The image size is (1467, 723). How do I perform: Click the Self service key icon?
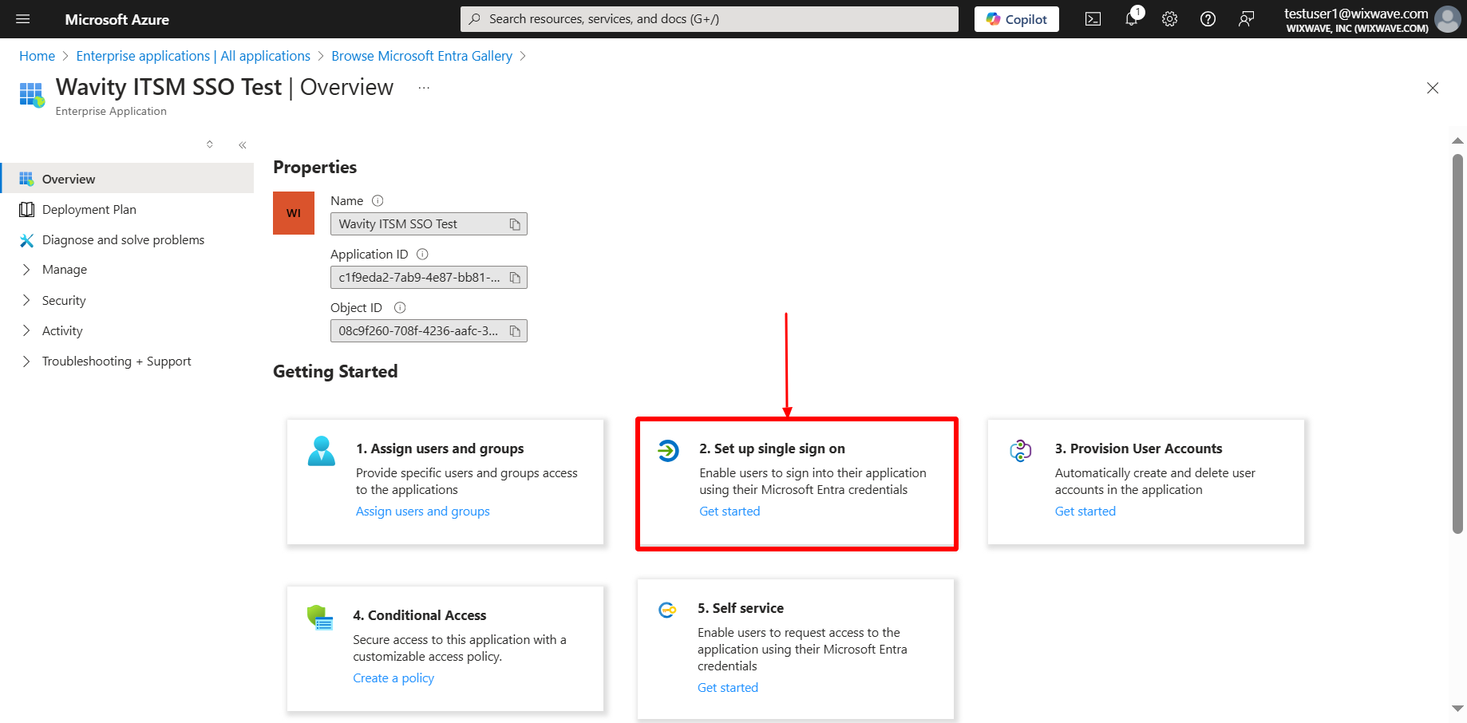(x=667, y=610)
